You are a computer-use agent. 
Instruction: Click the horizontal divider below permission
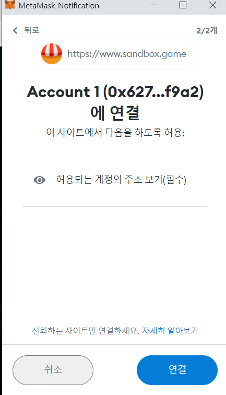(115, 206)
